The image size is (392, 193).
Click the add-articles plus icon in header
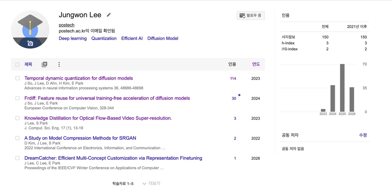point(44,65)
